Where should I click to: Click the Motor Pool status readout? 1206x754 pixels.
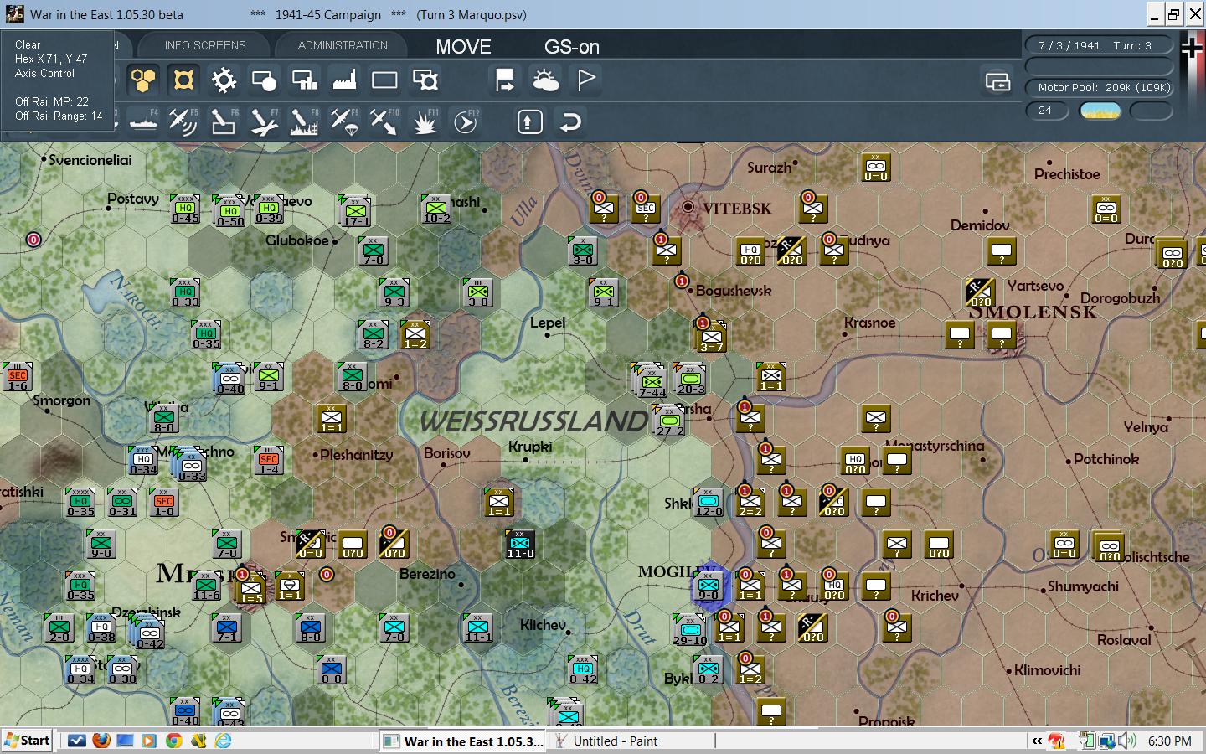point(1100,87)
